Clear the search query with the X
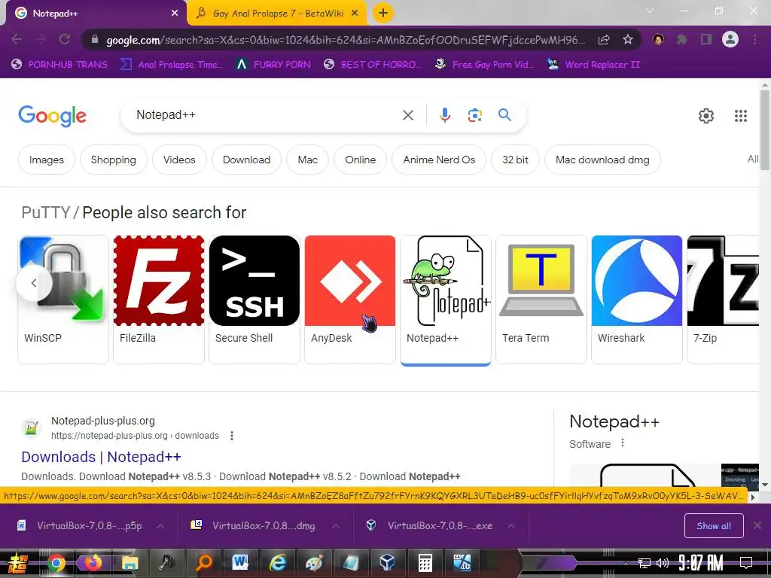This screenshot has height=578, width=771. point(408,115)
